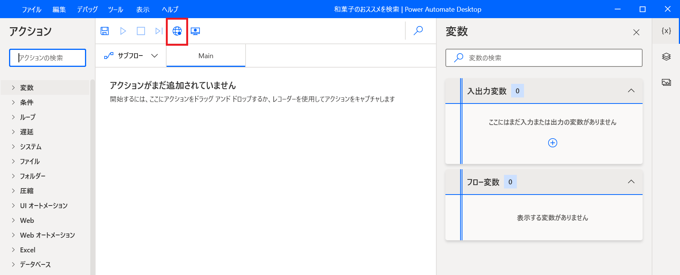Screen dimensions: 680x275
Task: Open the デバッグ menu
Action: 87,9
